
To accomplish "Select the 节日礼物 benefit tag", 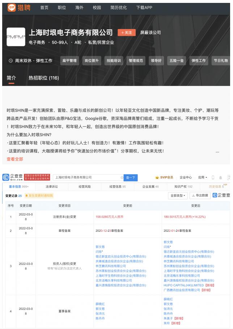I will pos(221,61).
